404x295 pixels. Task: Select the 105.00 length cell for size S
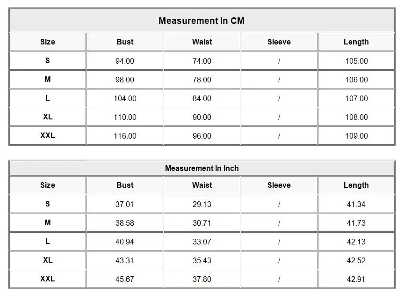pyautogui.click(x=356, y=61)
